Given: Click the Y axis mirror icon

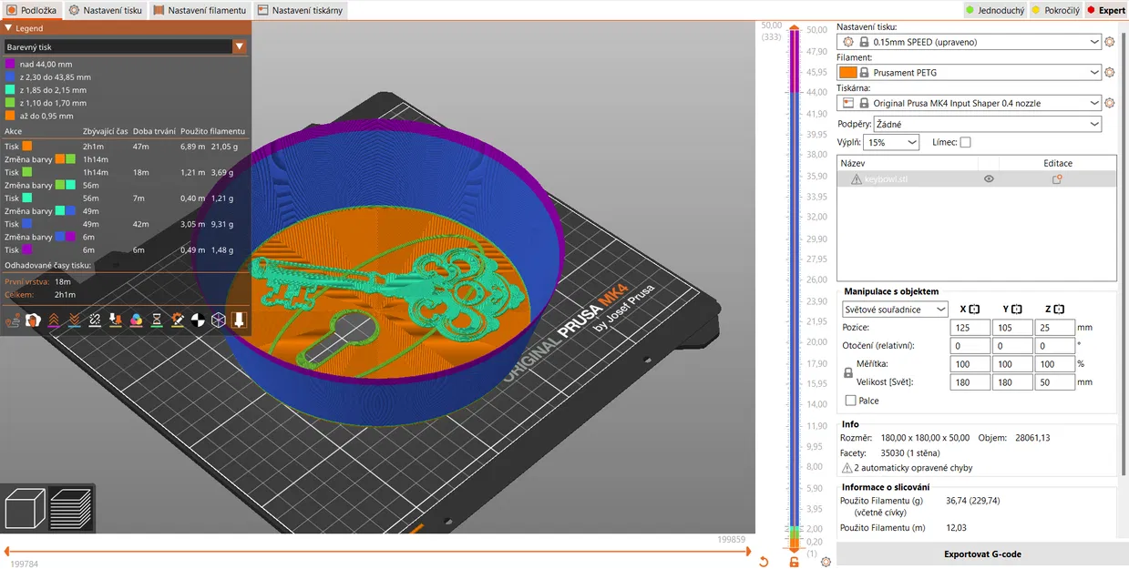Looking at the screenshot, I should [x=1016, y=310].
